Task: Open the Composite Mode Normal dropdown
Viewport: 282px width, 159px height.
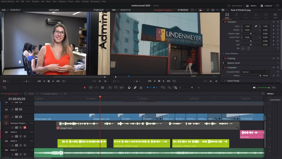Action: (255, 72)
